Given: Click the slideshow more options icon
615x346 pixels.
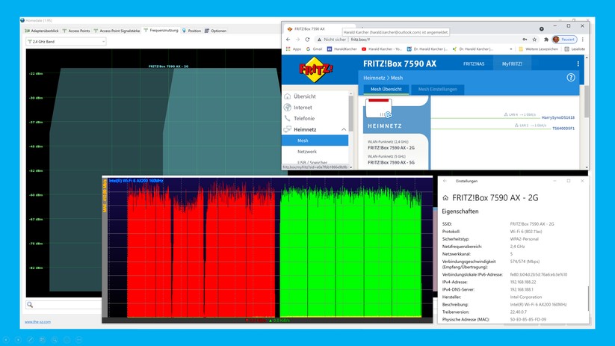Looking at the screenshot, I should (78, 340).
